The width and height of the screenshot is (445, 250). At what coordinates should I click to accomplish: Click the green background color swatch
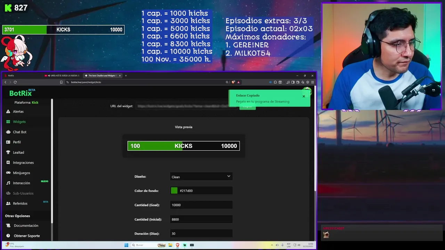click(174, 191)
